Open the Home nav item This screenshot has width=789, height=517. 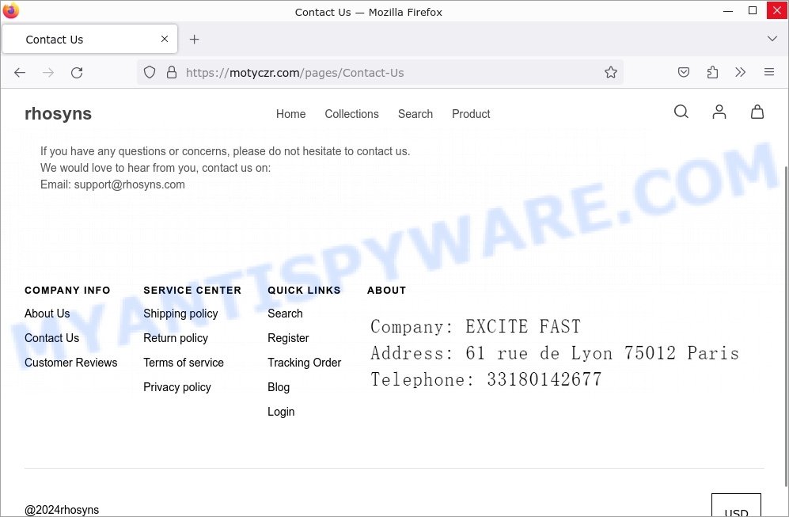pyautogui.click(x=291, y=114)
